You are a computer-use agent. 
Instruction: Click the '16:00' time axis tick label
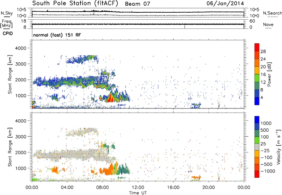tap(173, 188)
